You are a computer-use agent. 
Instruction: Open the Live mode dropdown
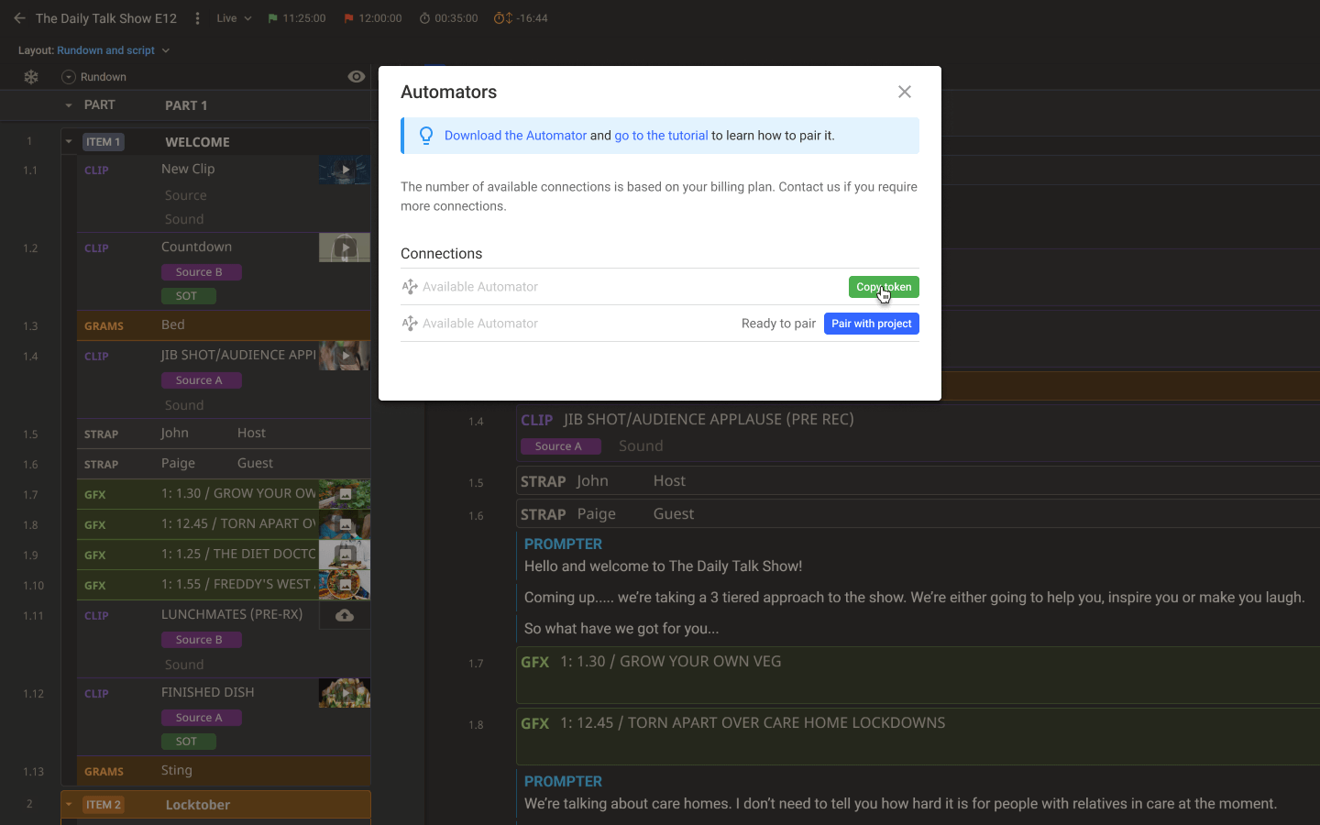click(x=234, y=18)
